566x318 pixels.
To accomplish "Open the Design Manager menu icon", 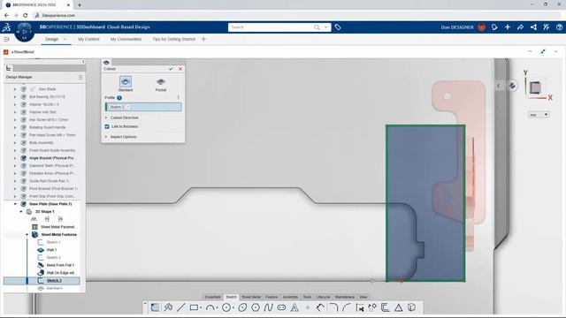I will (x=80, y=77).
